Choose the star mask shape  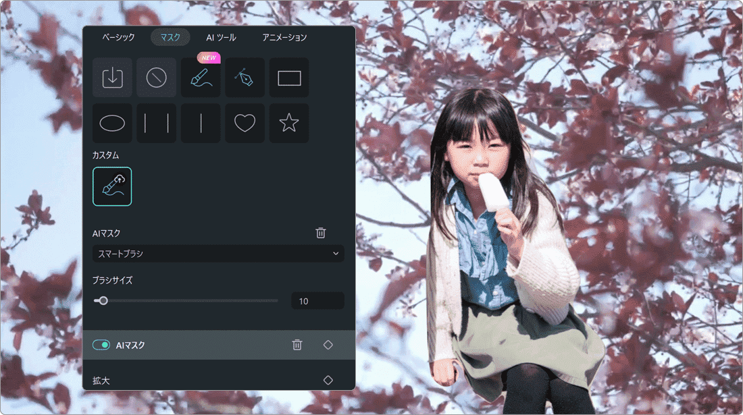point(289,123)
